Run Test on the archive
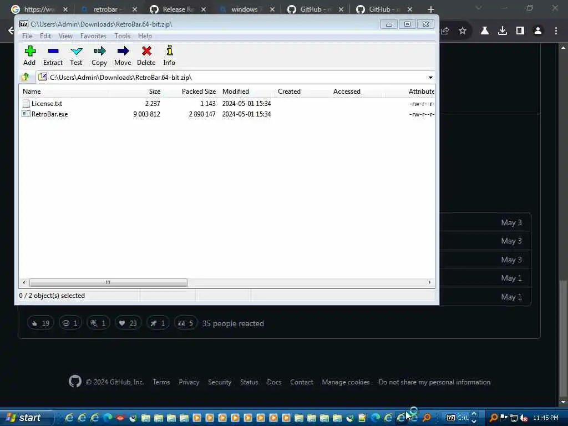 pos(76,51)
